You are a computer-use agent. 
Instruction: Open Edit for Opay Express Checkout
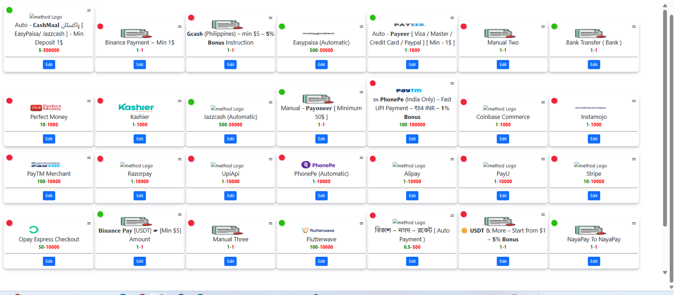click(x=49, y=261)
